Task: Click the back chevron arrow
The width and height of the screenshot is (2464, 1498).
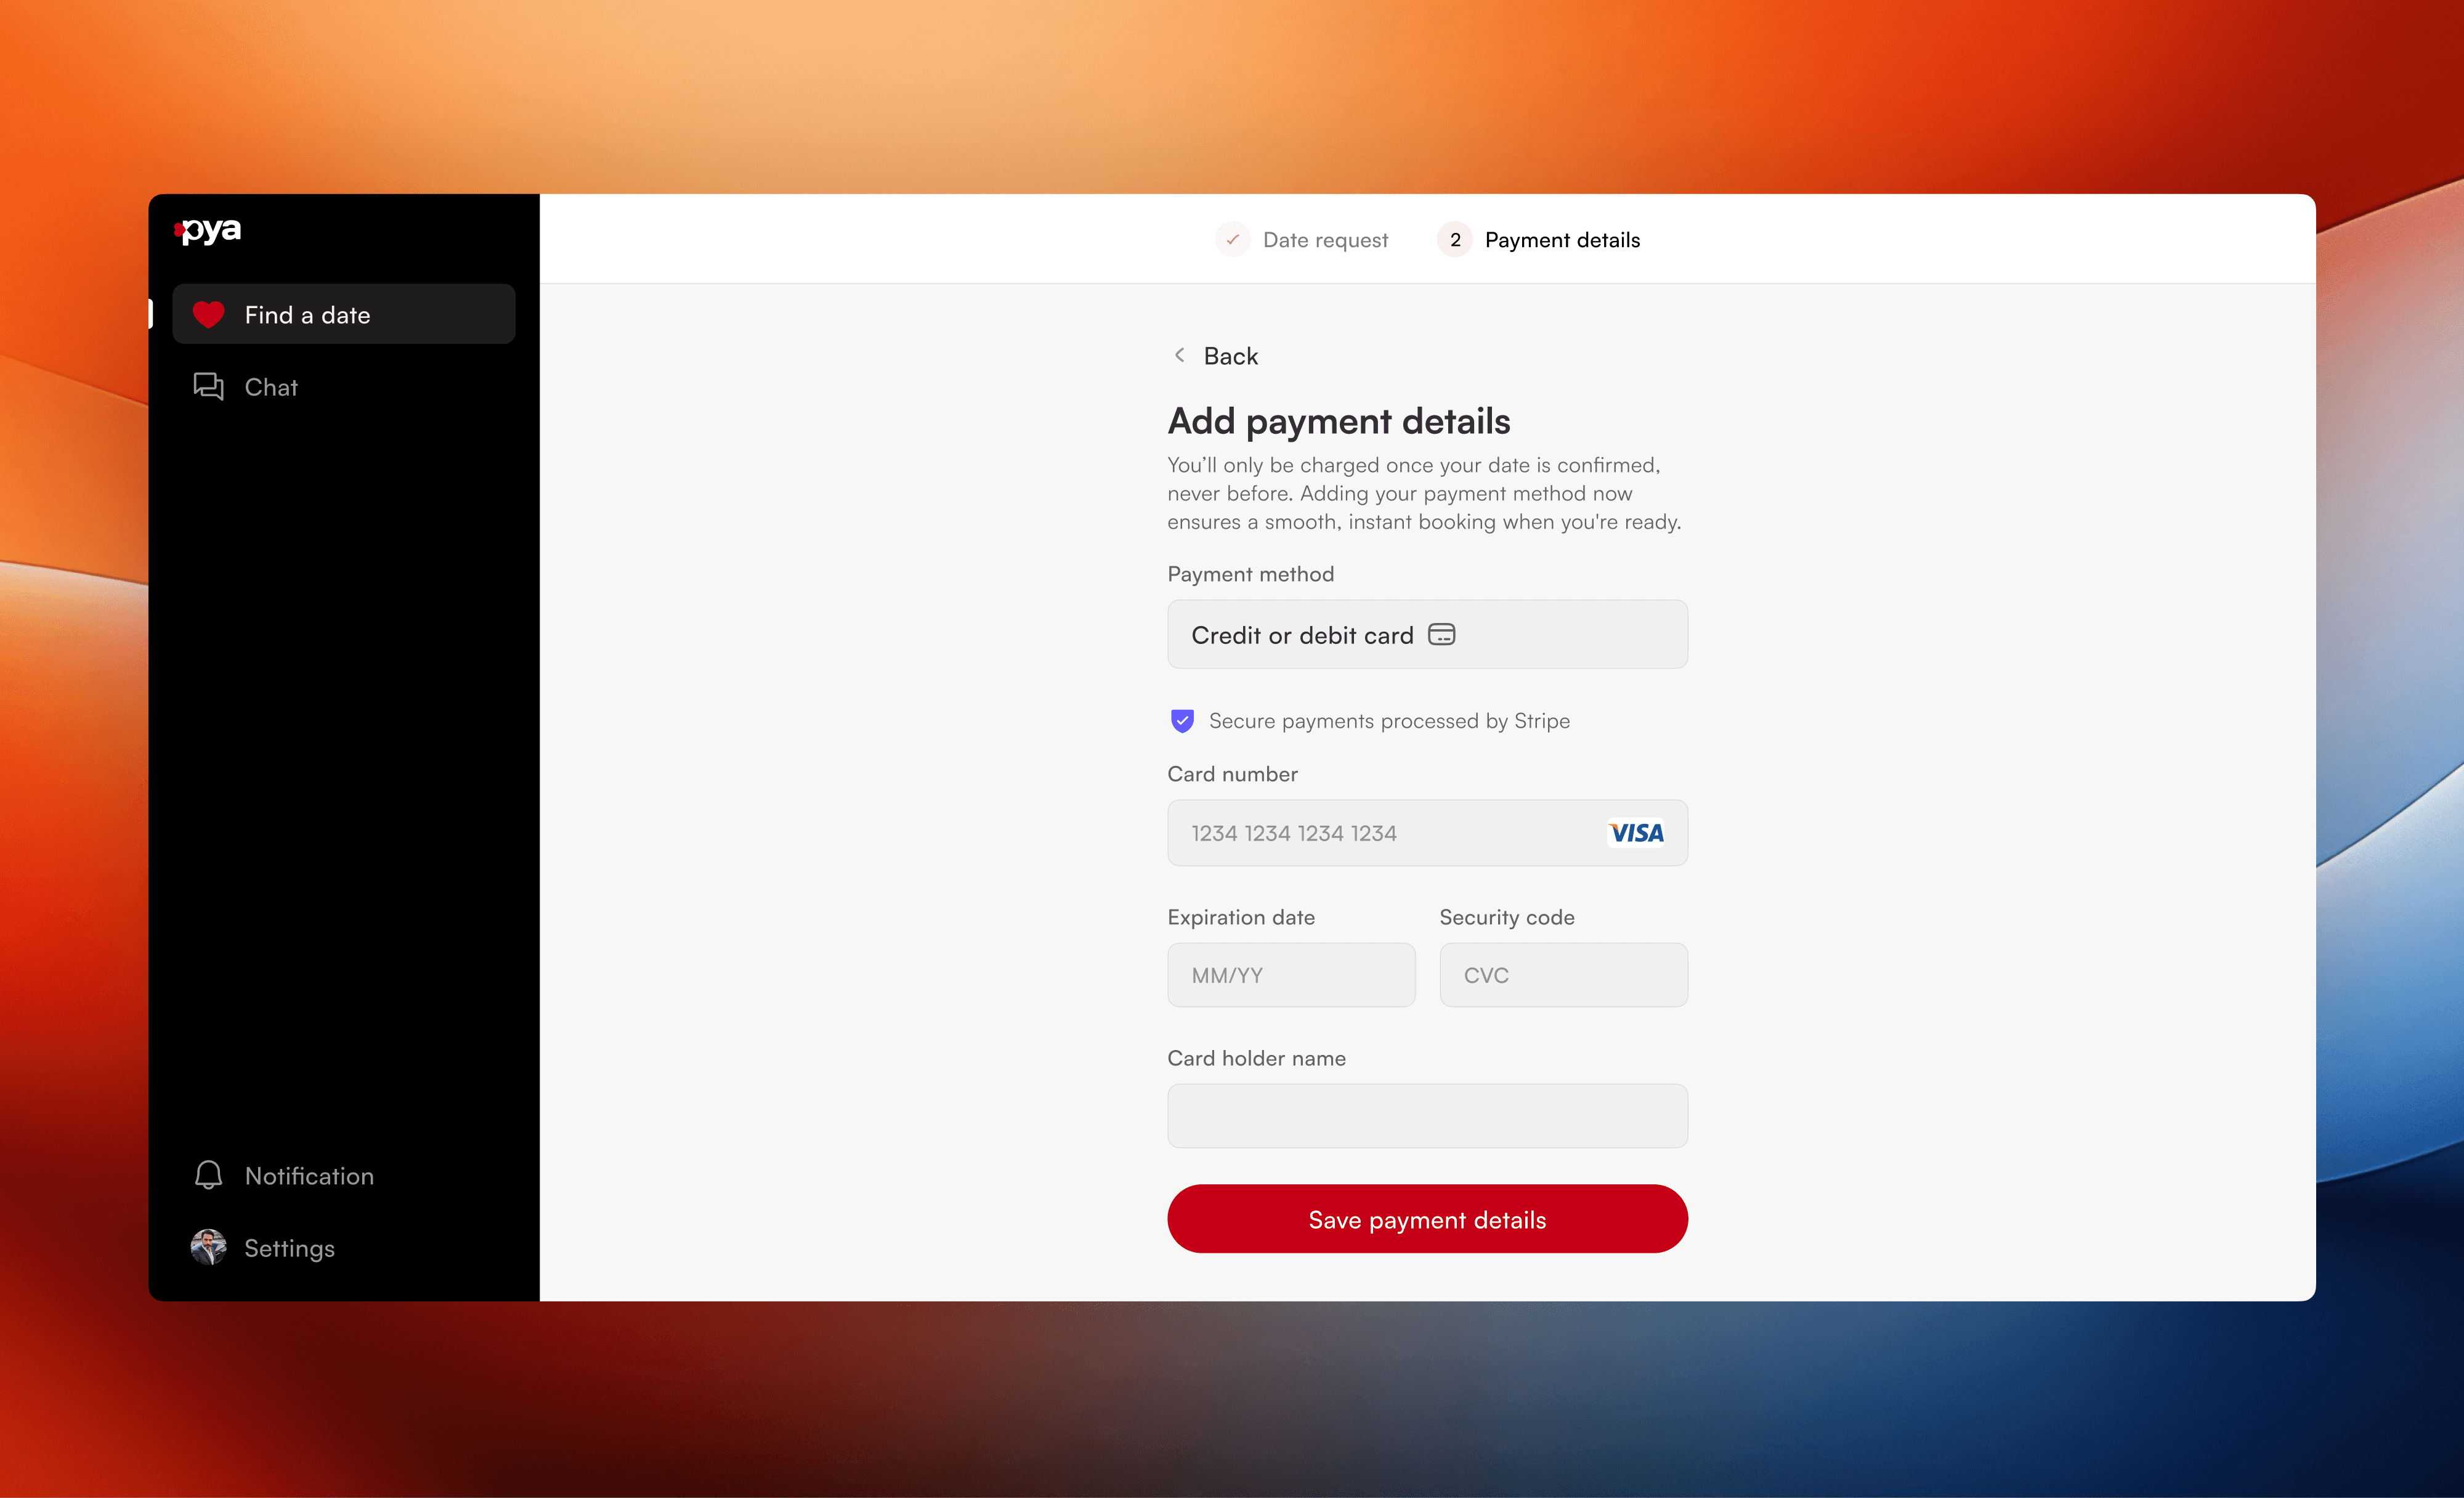Action: [1180, 355]
